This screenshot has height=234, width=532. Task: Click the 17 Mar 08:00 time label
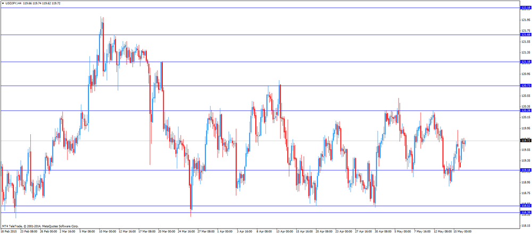coord(147,232)
